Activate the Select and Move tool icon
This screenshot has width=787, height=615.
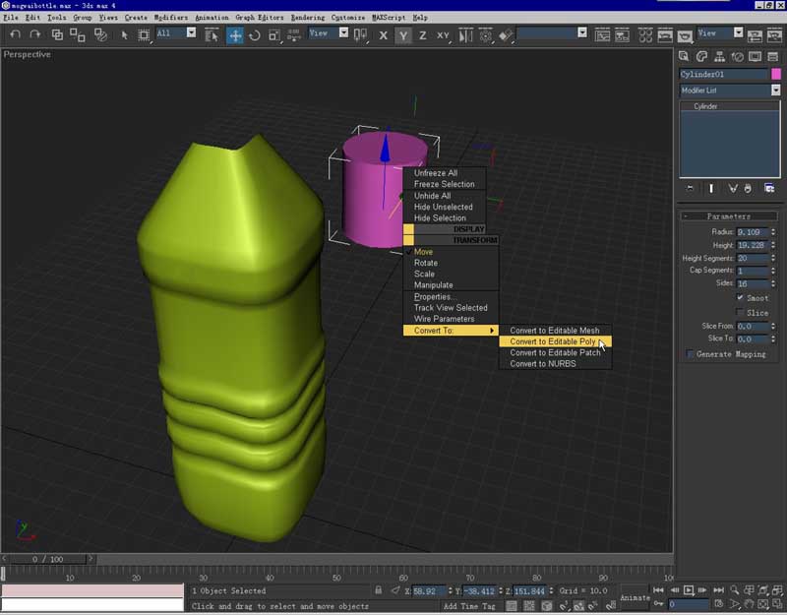[235, 35]
